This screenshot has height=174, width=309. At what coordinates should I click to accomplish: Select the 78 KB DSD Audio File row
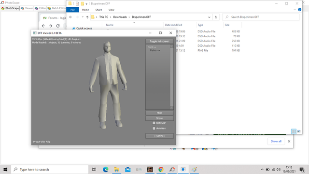[x=208, y=36]
